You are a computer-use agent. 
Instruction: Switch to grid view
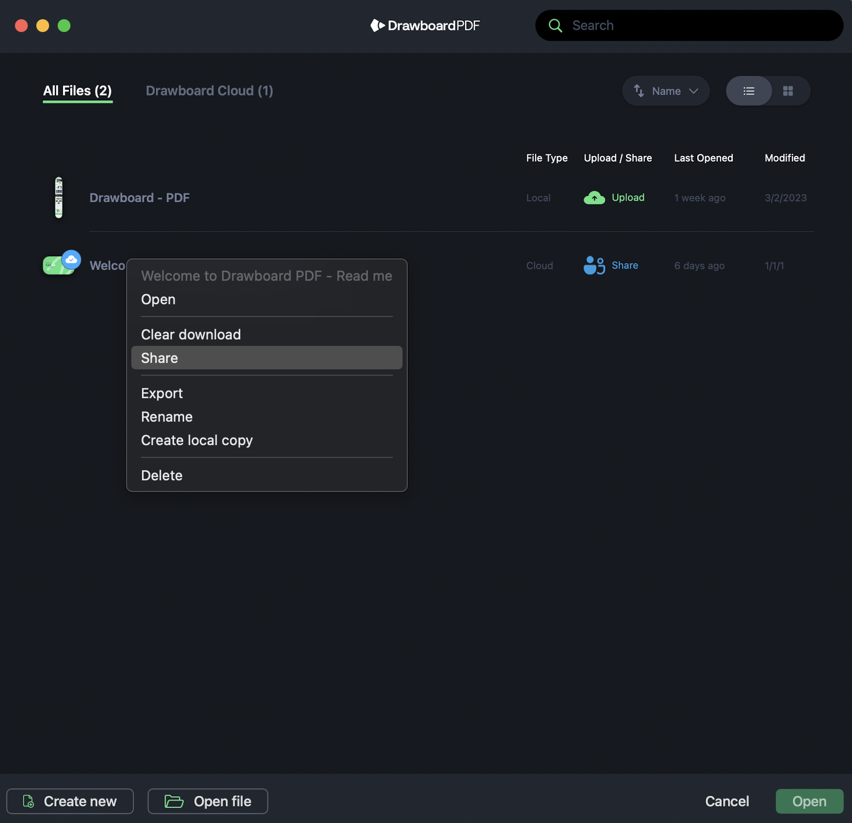(788, 91)
